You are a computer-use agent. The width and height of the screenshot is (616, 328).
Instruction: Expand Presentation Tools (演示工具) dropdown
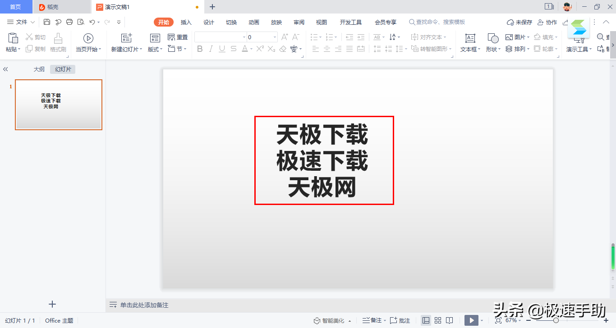pos(591,50)
